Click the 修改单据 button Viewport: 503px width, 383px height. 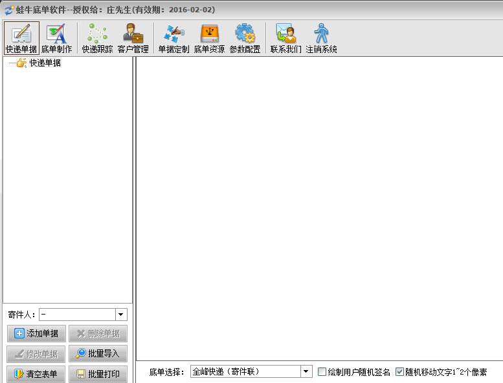point(36,354)
